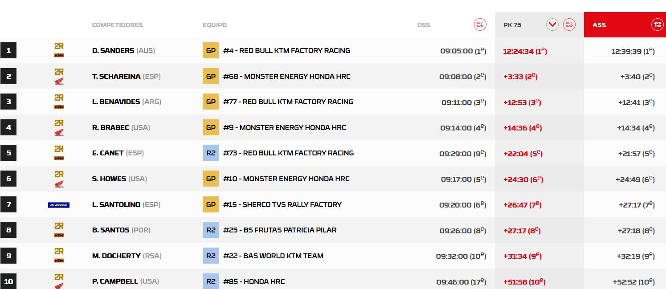
Task: Open team #15 Sherco TVS Rally Factory
Action: [x=282, y=205]
